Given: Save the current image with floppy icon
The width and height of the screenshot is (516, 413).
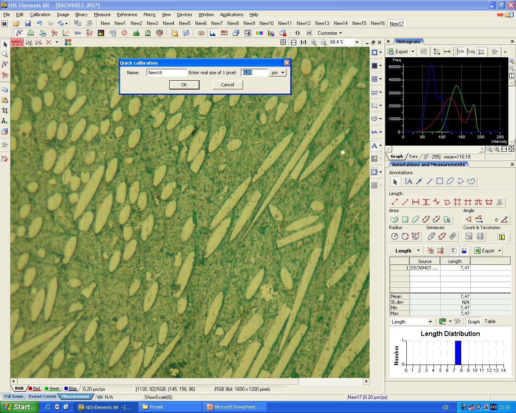Looking at the screenshot, I should 28,23.
